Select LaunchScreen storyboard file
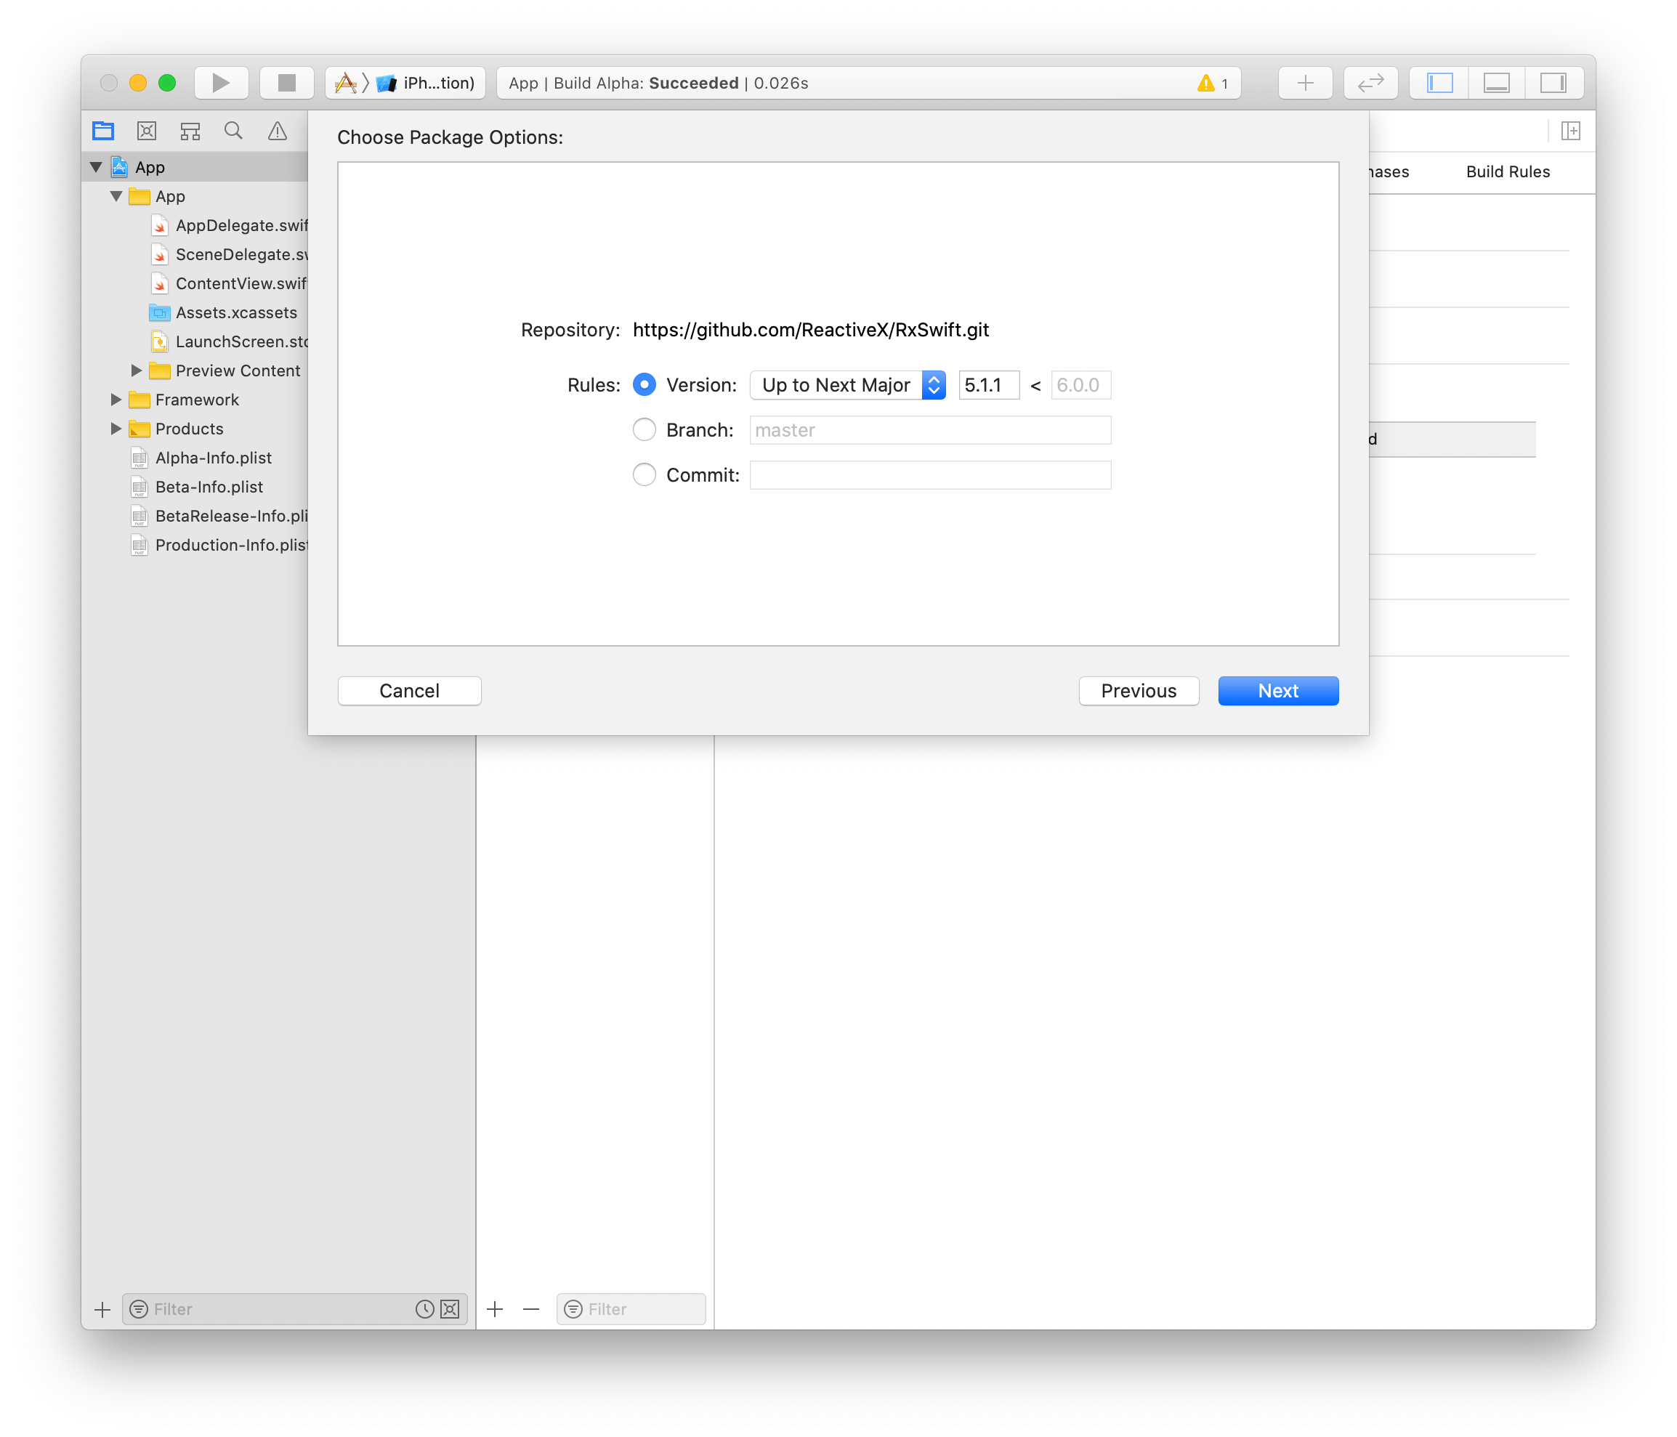Viewport: 1677px width, 1437px height. tap(230, 342)
